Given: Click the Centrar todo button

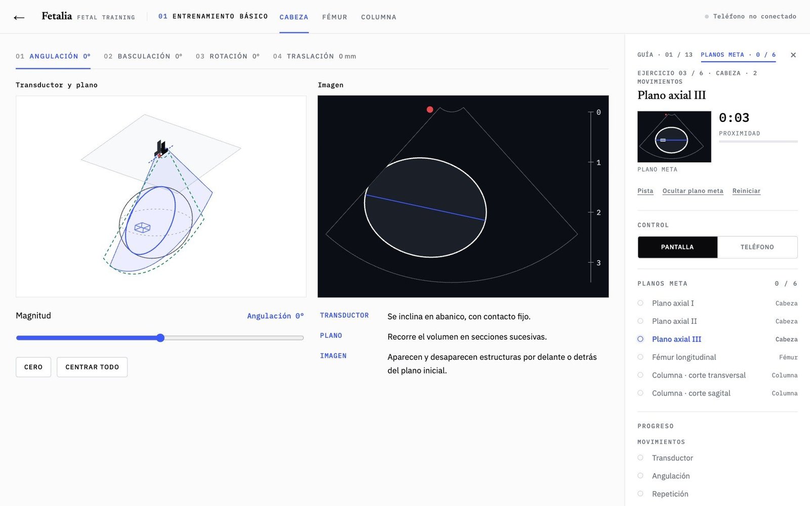Looking at the screenshot, I should click(x=92, y=367).
